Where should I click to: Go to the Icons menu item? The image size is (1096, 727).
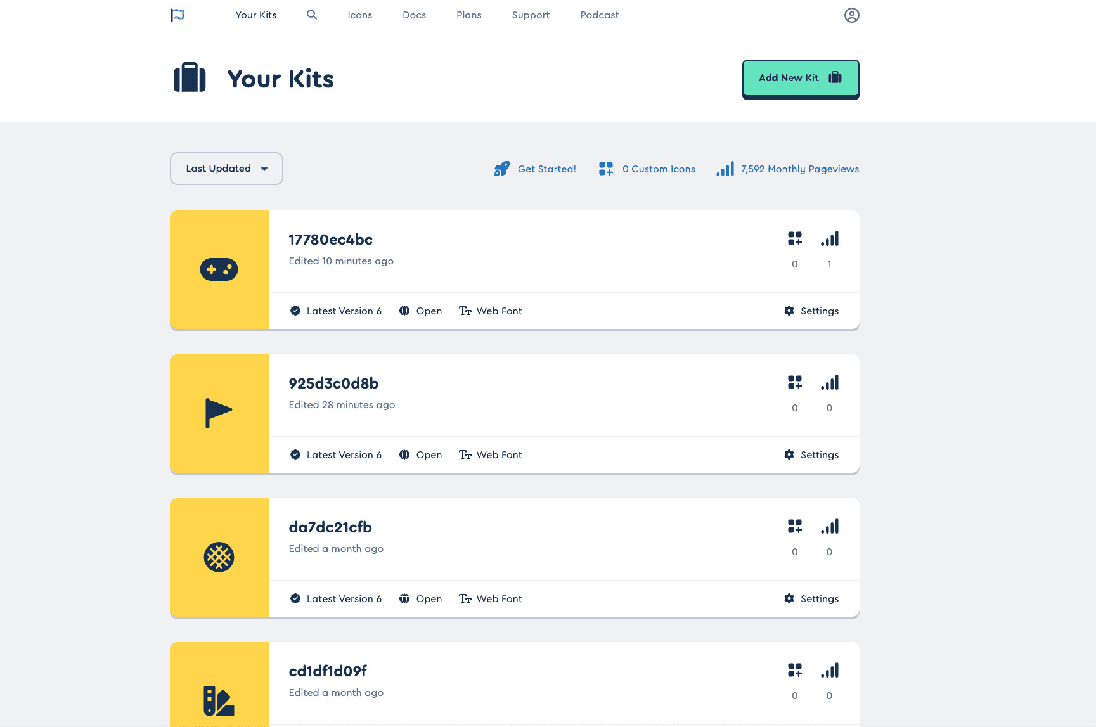[x=359, y=15]
